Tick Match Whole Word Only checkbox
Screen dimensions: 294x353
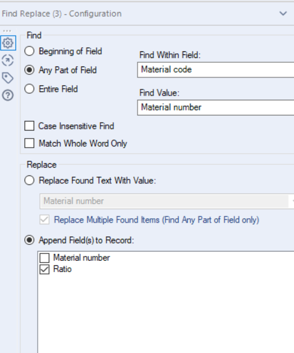29,143
